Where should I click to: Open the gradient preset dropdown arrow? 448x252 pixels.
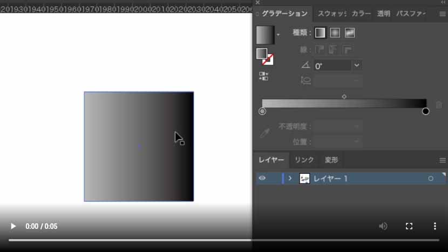click(x=279, y=35)
